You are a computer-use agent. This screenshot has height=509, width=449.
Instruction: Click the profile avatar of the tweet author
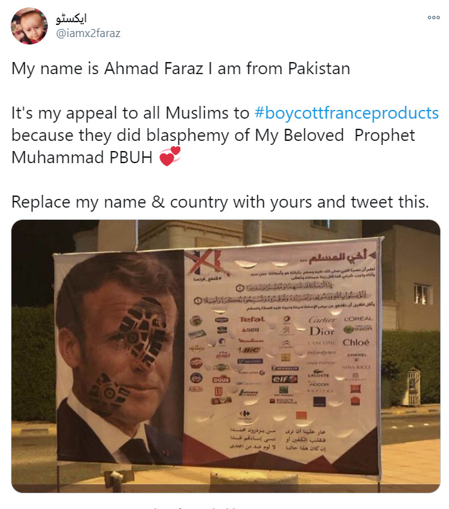click(30, 26)
